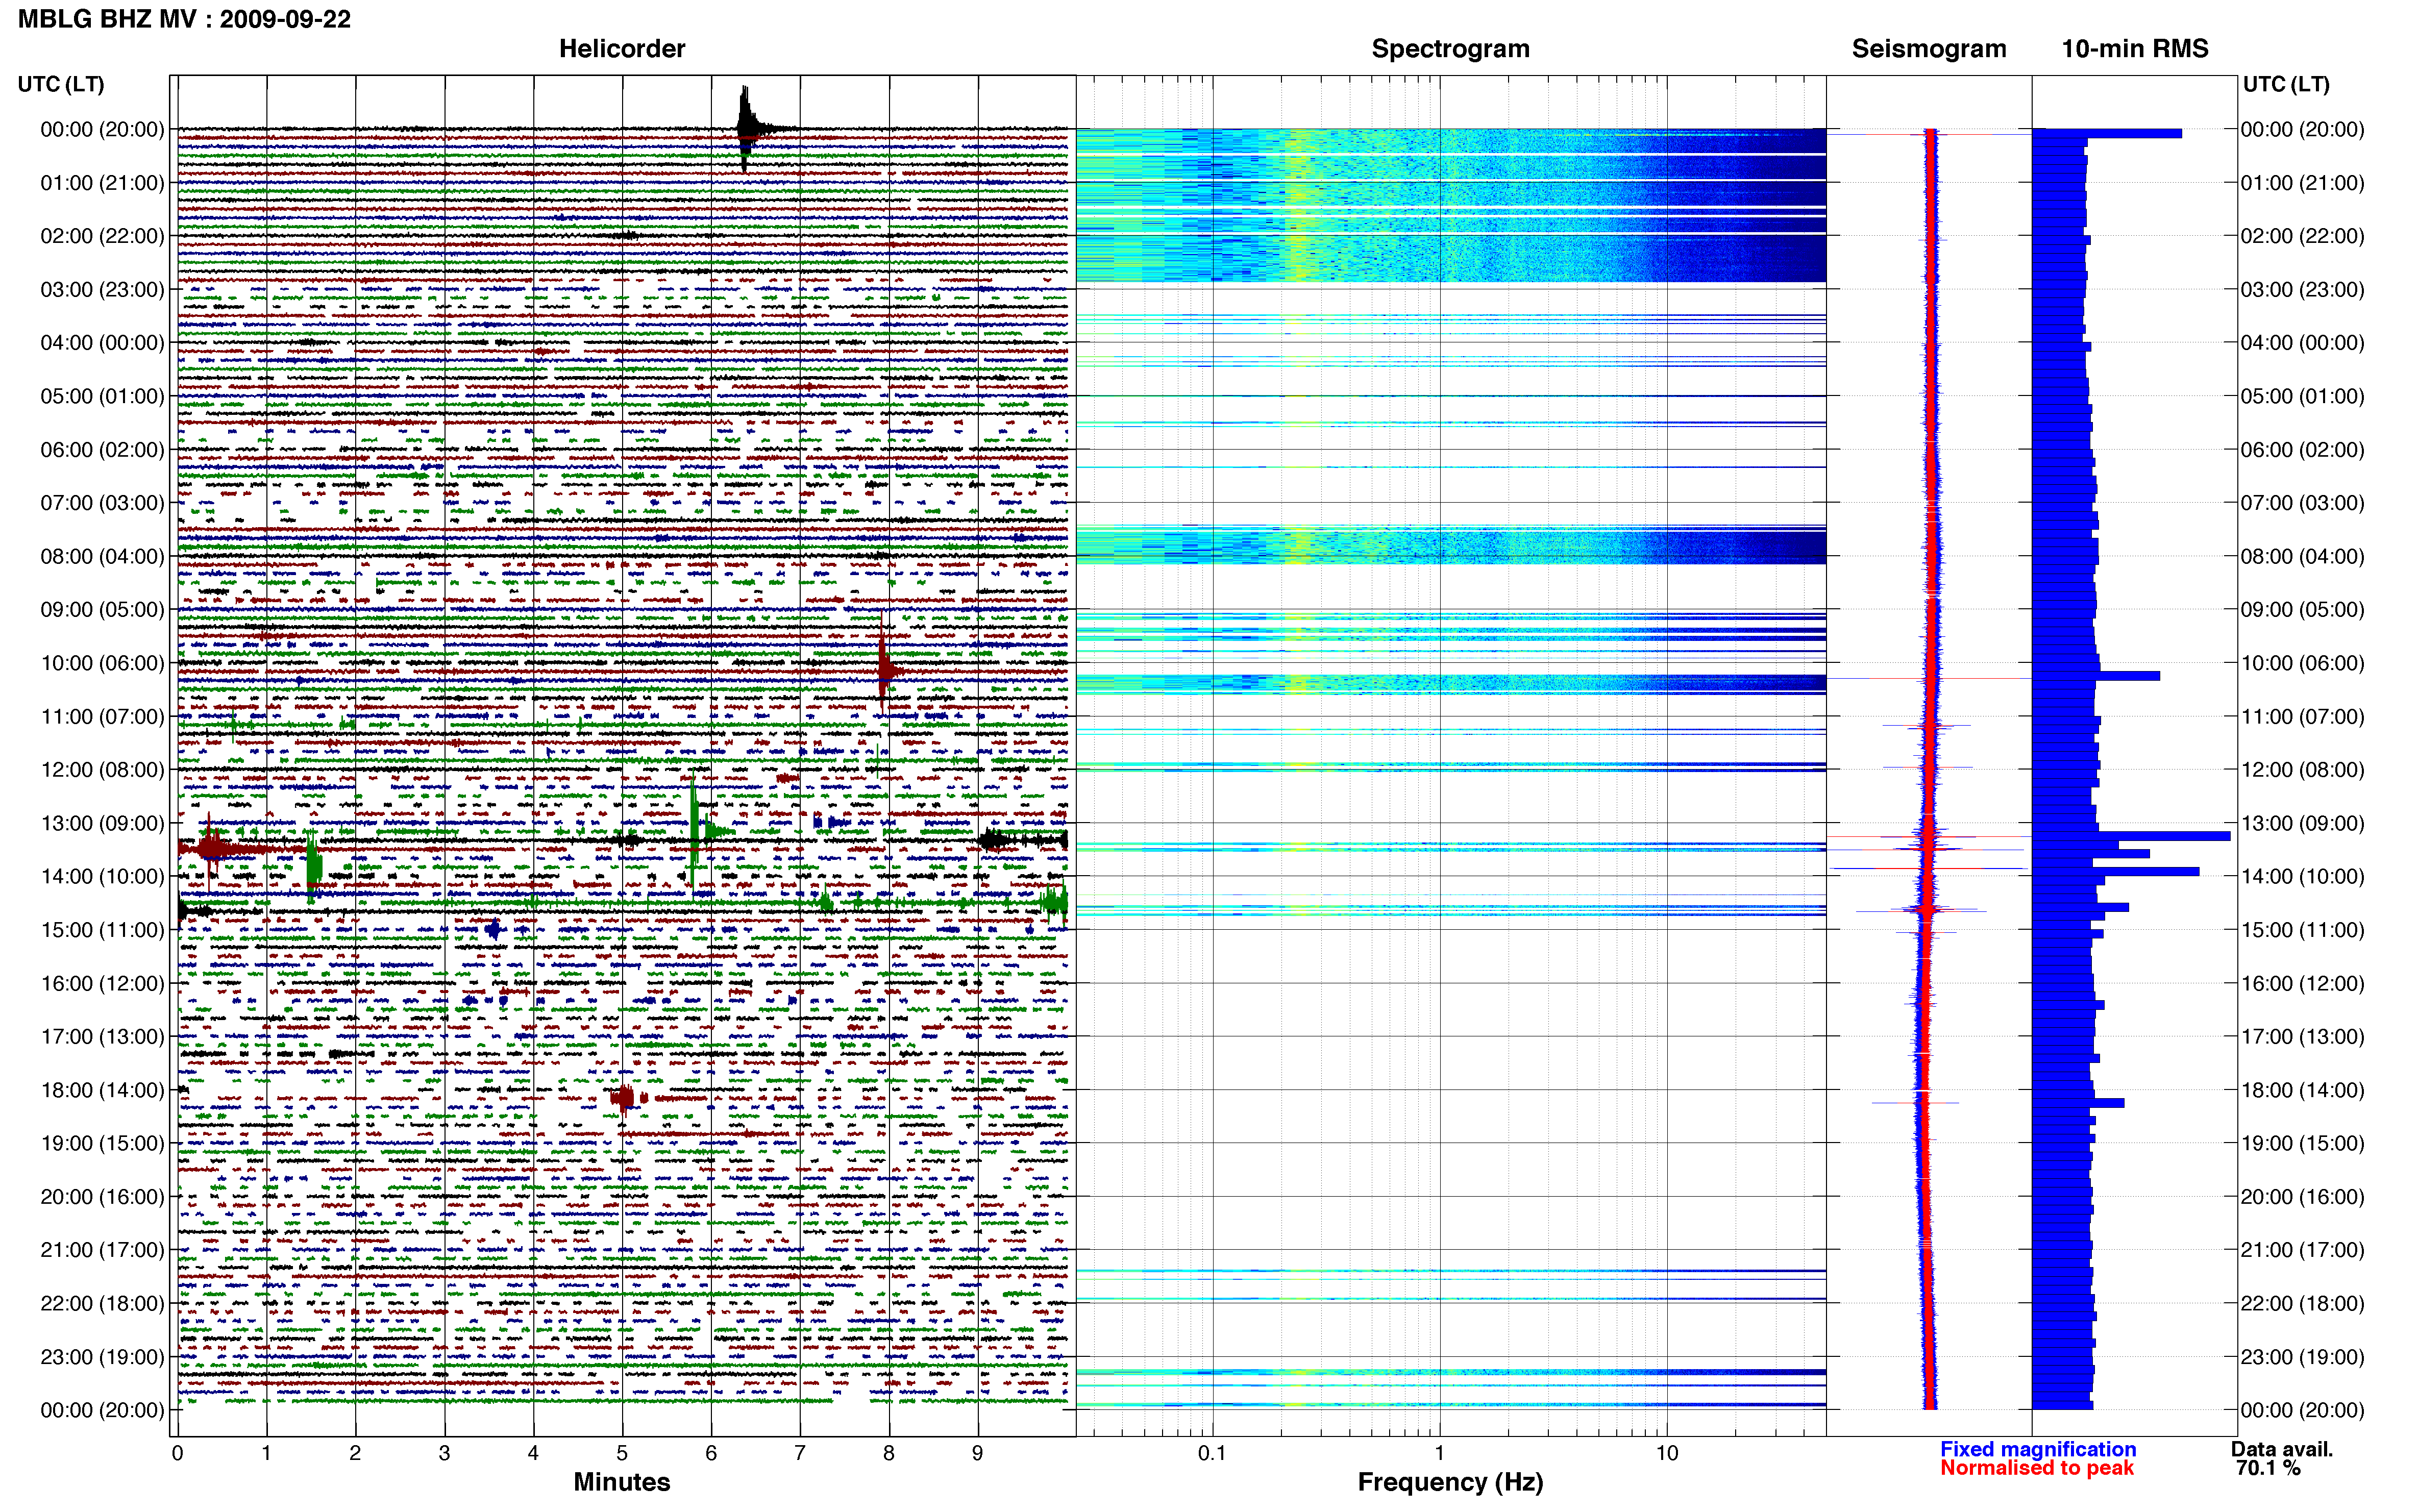This screenshot has height=1512, width=2419.
Task: Click the left 10:00 (06:00) time label
Action: pos(102,663)
